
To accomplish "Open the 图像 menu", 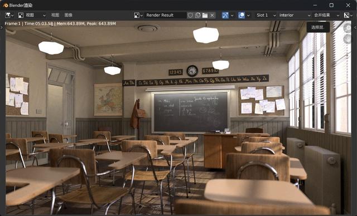I will 68,15.
